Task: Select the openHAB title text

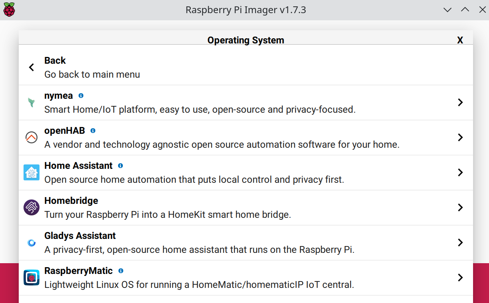Action: pyautogui.click(x=65, y=131)
